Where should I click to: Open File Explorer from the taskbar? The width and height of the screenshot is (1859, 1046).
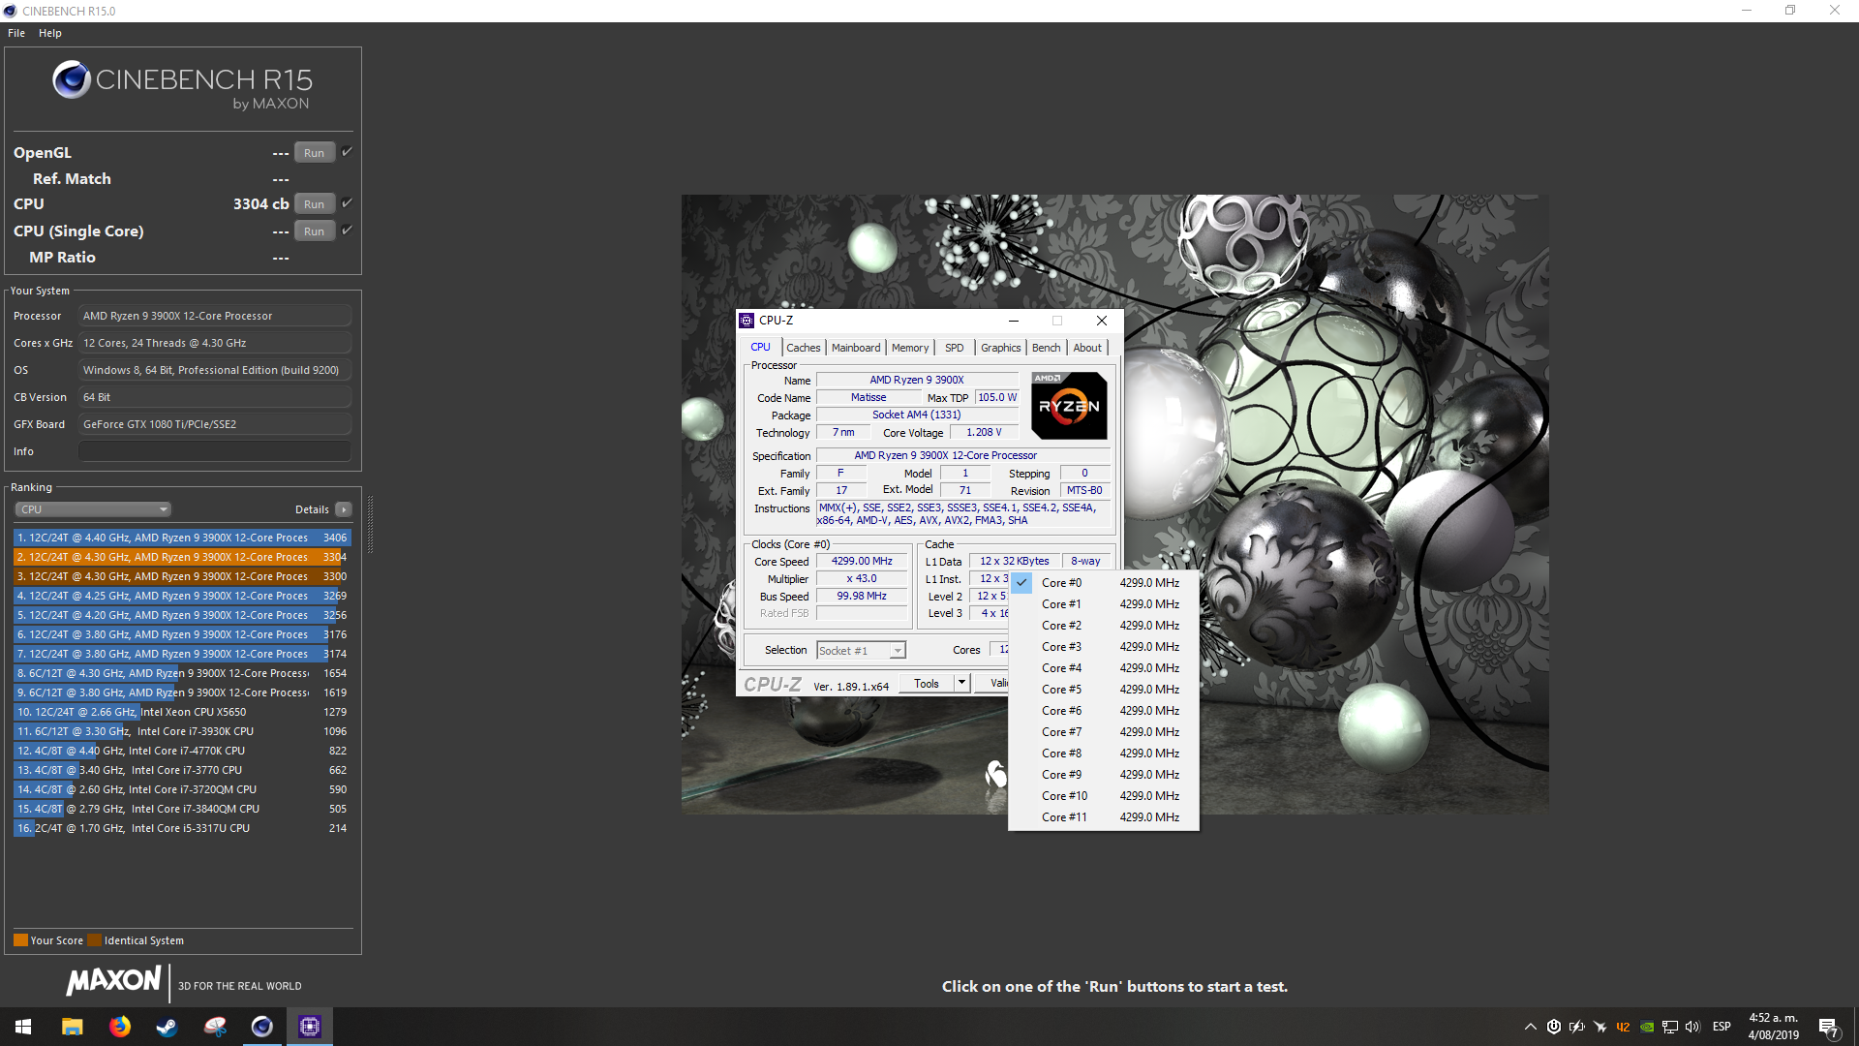coord(72,1027)
